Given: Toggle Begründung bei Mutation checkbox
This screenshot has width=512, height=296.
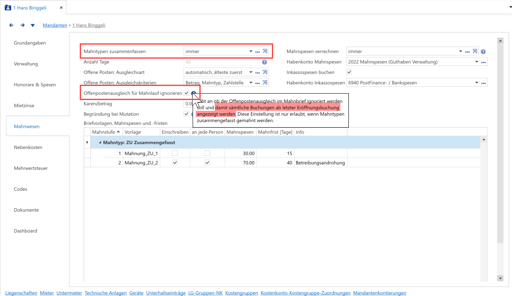Looking at the screenshot, I should 187,114.
